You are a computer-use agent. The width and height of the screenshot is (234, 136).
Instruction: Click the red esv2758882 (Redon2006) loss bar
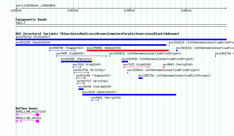pyautogui.click(x=128, y=51)
